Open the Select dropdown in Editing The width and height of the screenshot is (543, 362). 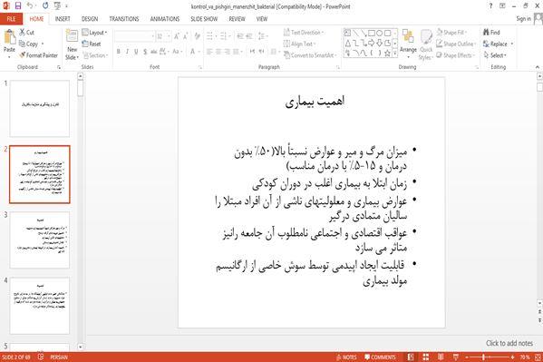(495, 55)
